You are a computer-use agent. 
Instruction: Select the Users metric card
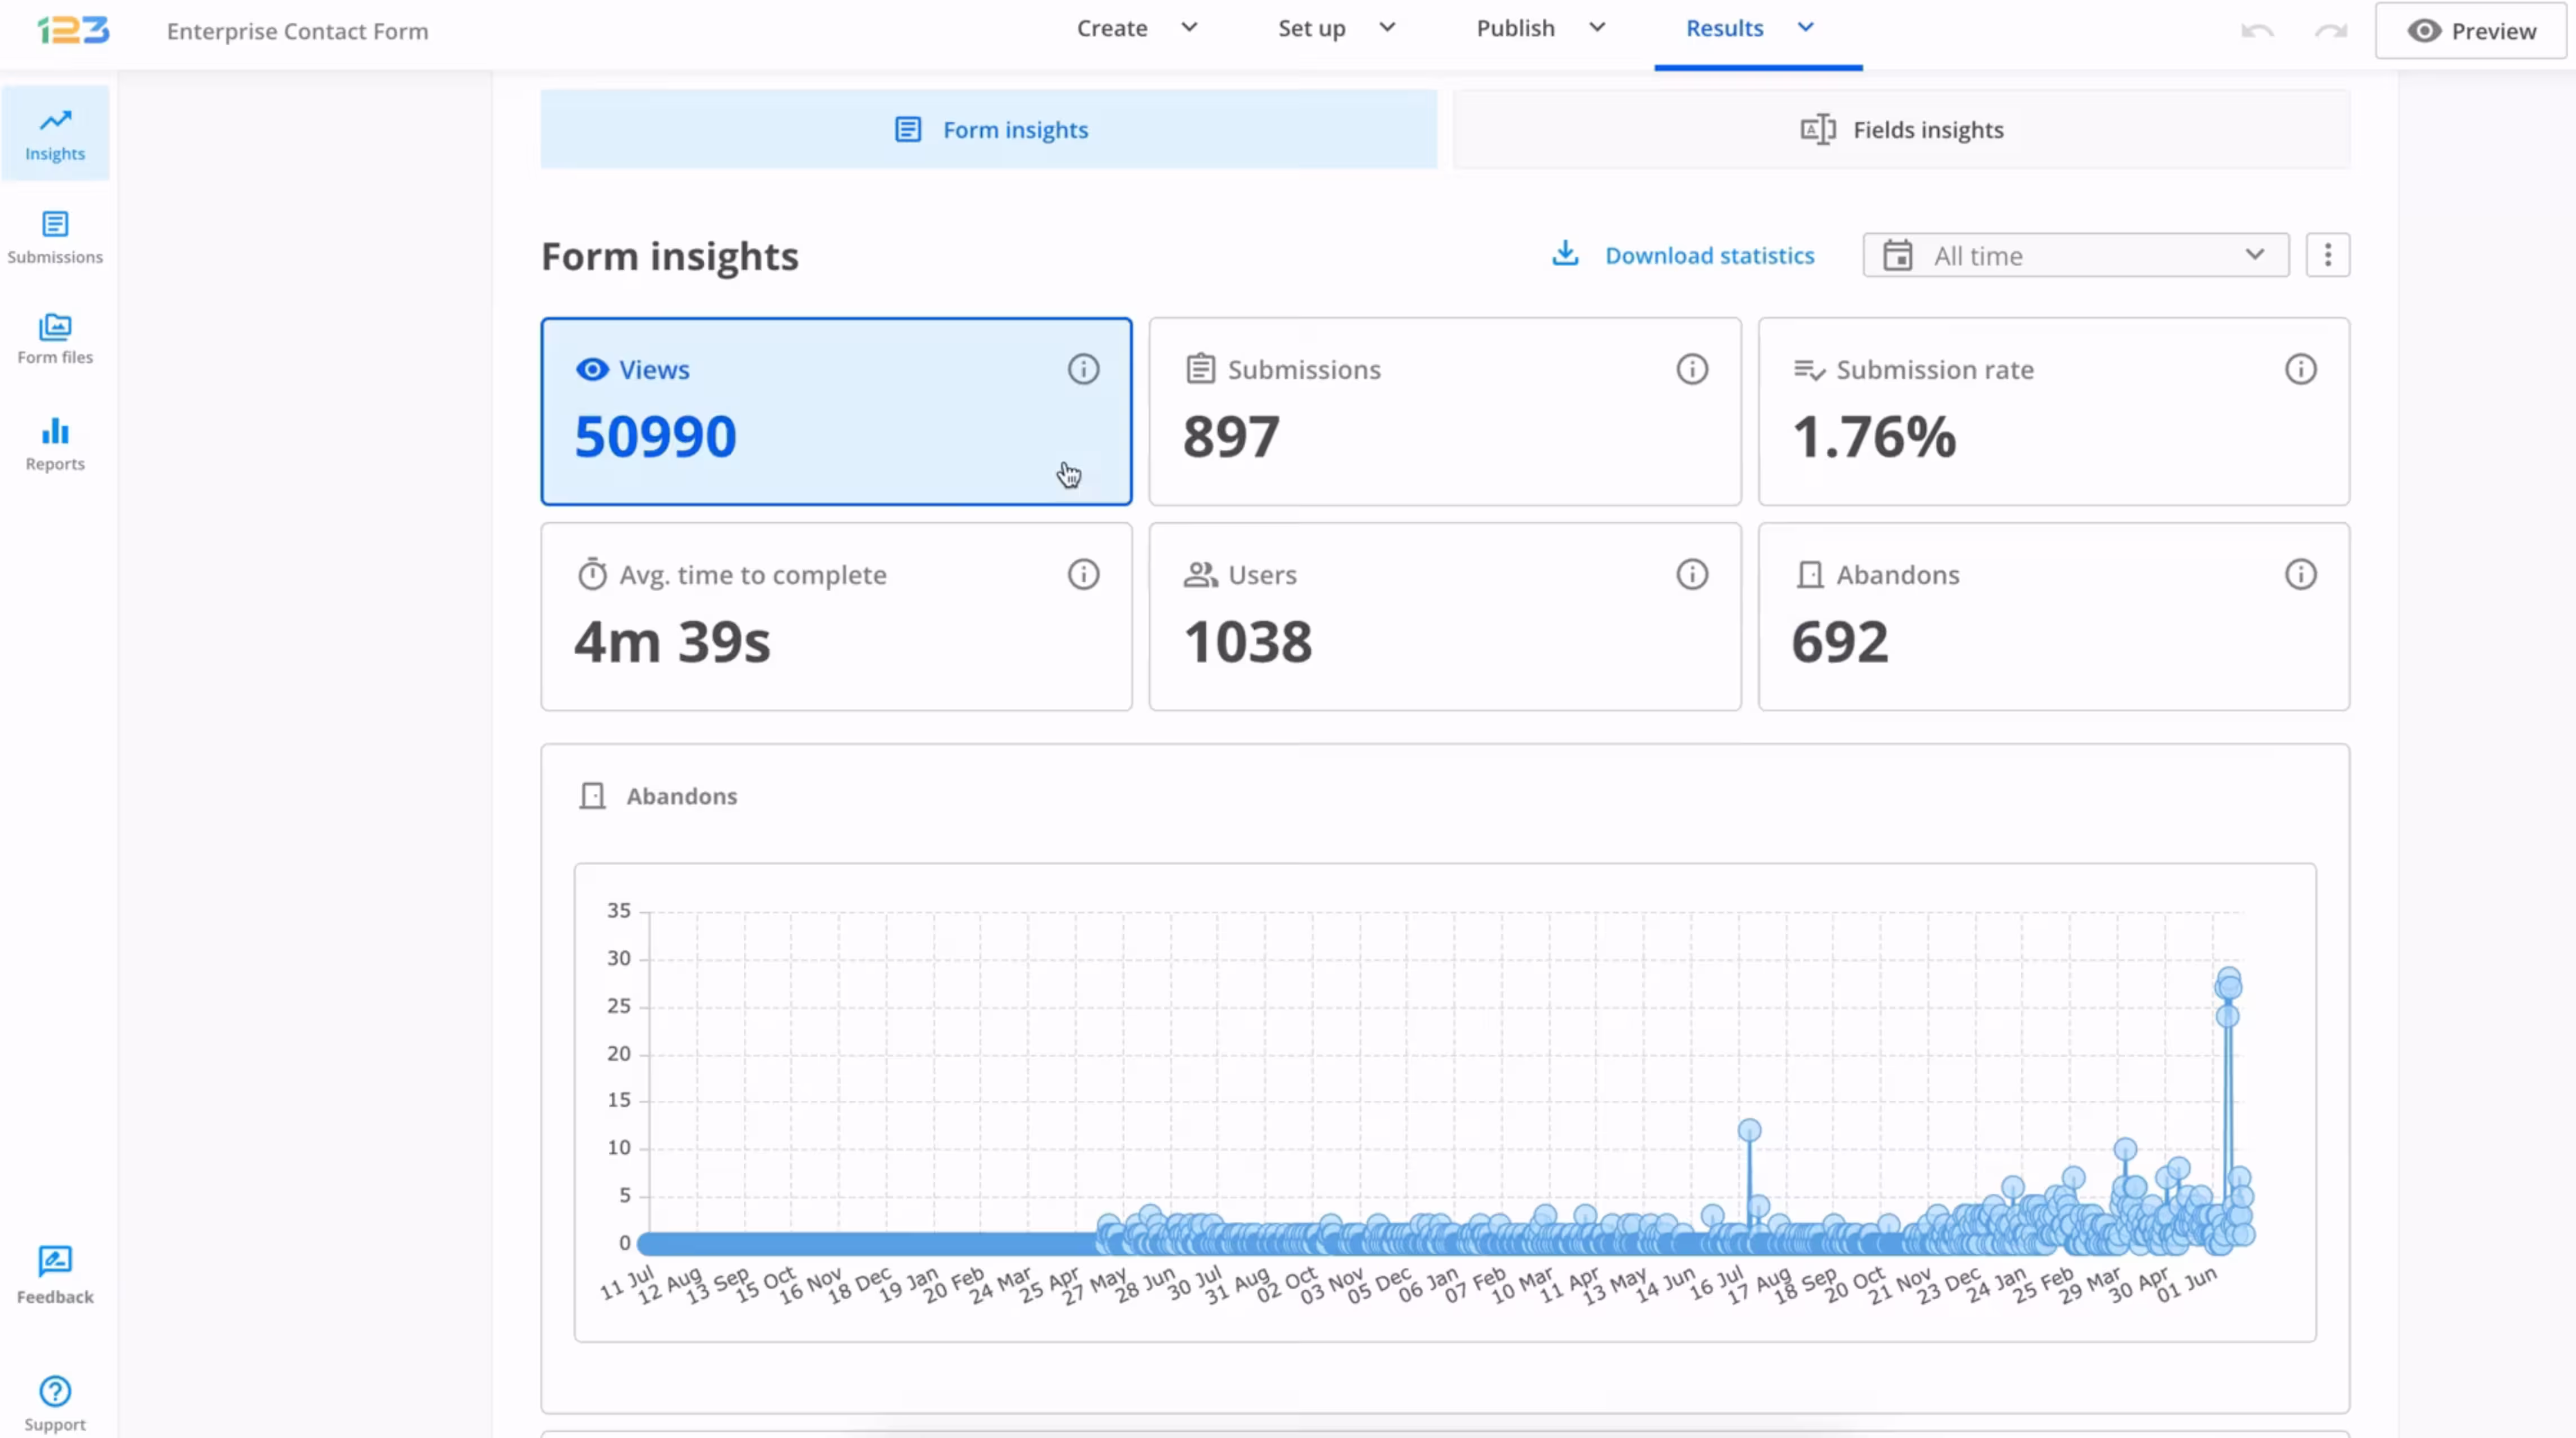pos(1444,617)
